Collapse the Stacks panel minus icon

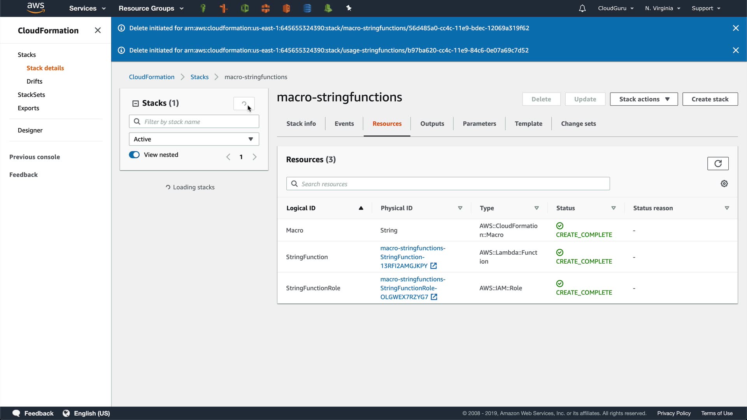click(135, 103)
